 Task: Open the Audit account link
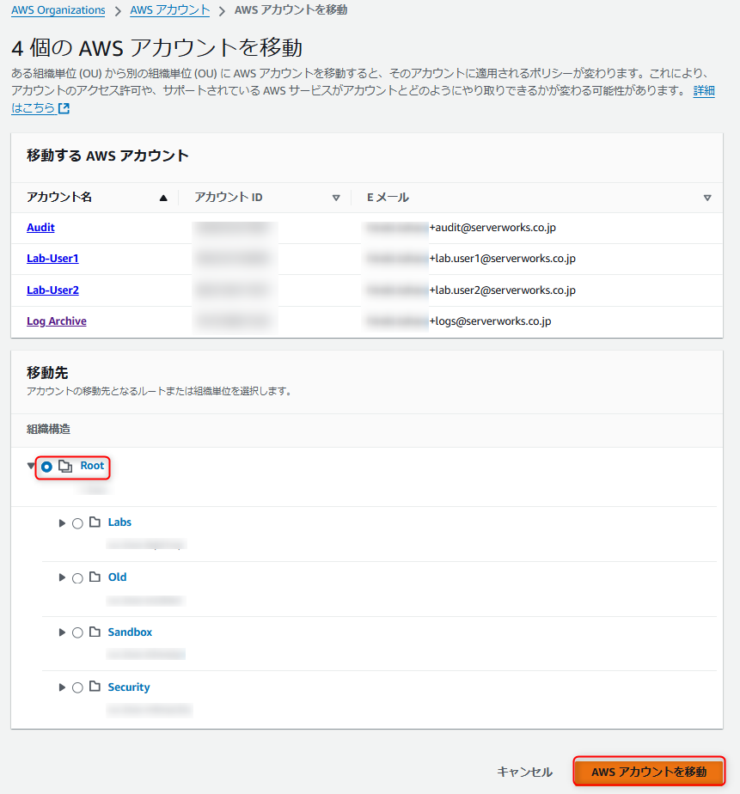coord(40,228)
